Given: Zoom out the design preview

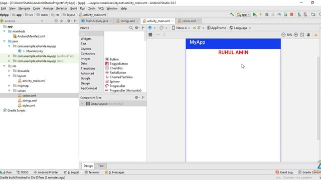Looking at the screenshot, I should point(283,34).
